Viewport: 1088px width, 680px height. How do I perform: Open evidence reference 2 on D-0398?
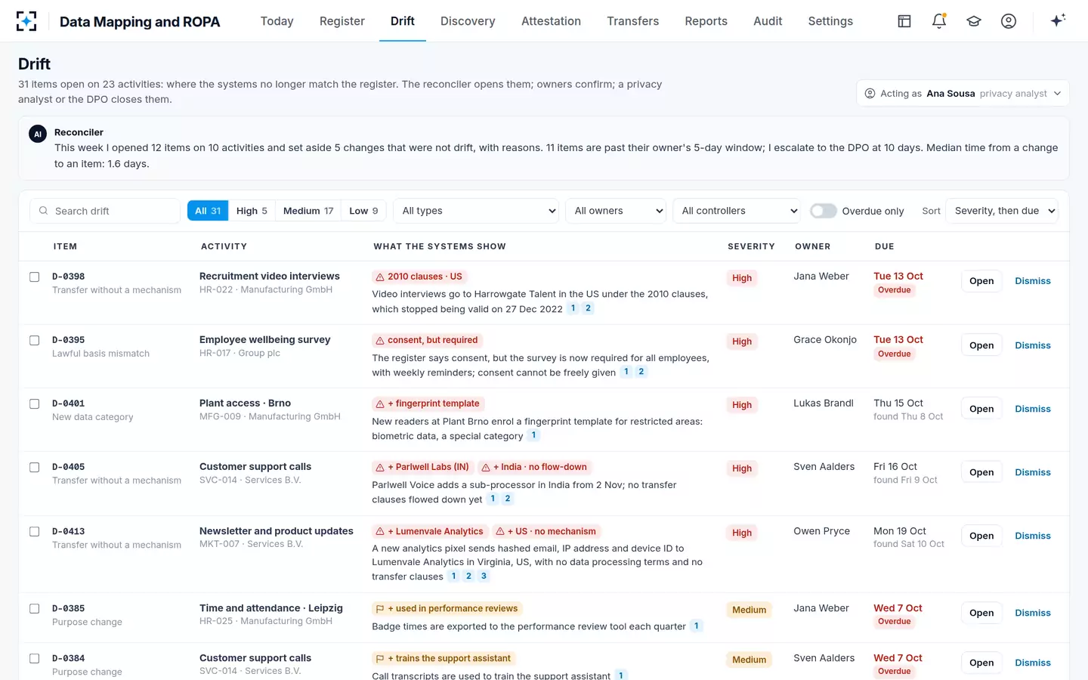point(588,308)
